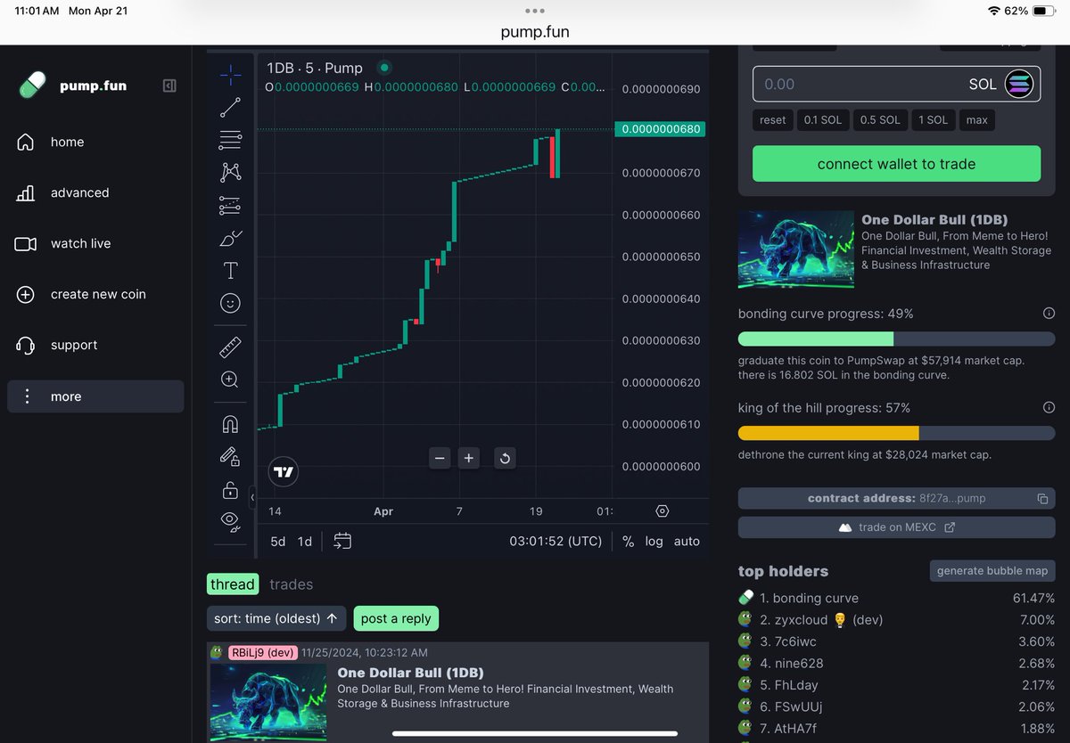Toggle auto scale on chart
This screenshot has width=1070, height=743.
[687, 541]
